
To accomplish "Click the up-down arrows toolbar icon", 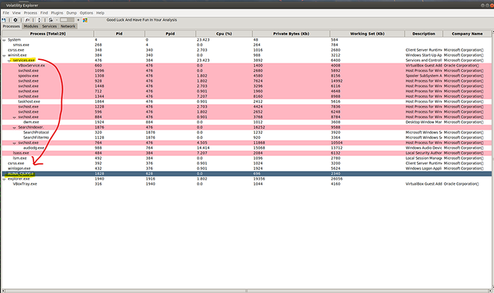I will click(40, 20).
